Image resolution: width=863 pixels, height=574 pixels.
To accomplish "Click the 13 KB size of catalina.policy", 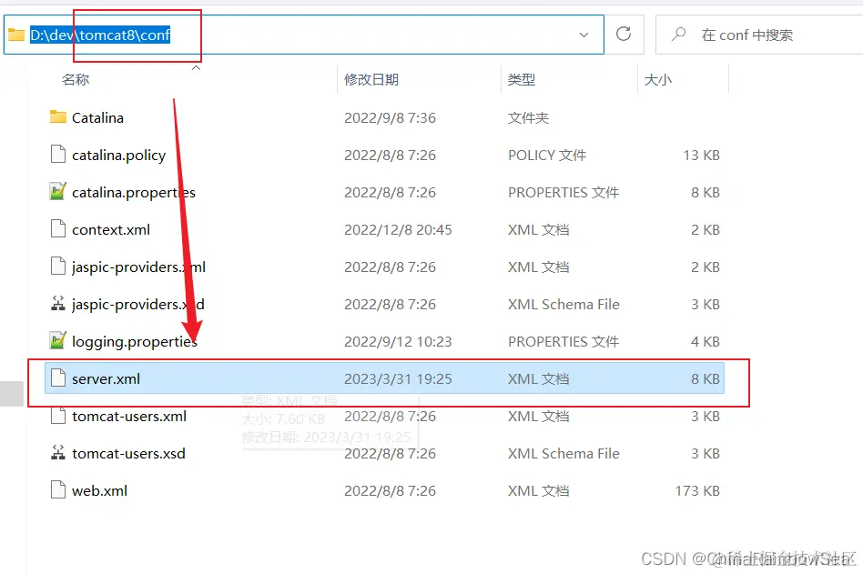I will click(701, 155).
